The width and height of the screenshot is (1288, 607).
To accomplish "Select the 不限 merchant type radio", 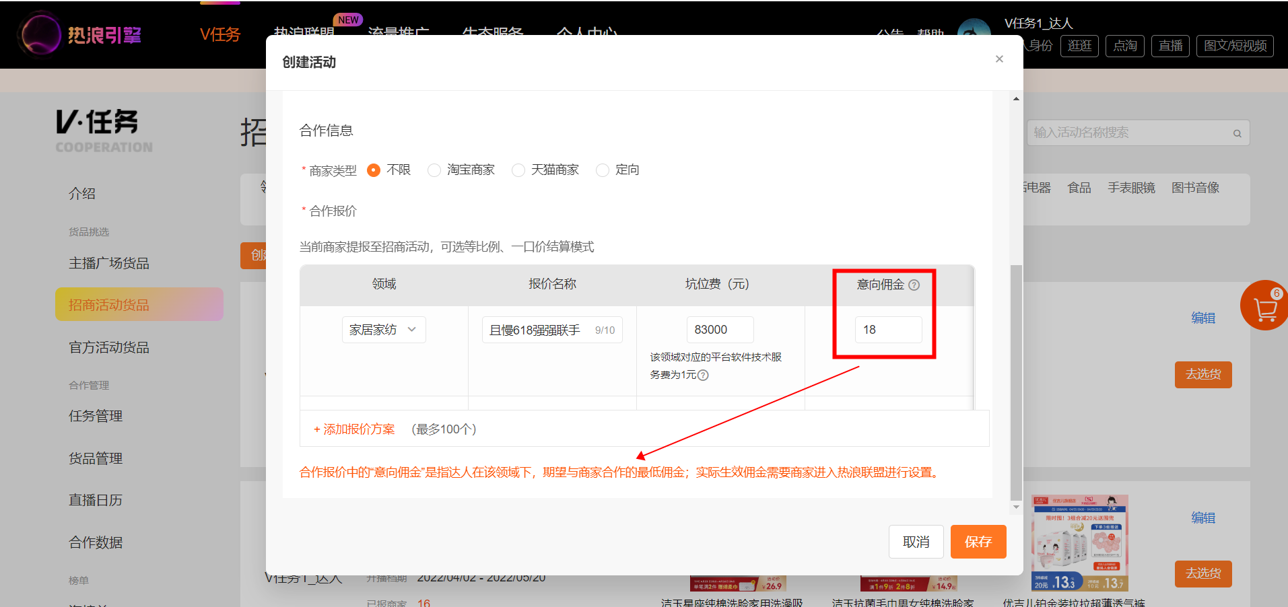I will pos(373,170).
